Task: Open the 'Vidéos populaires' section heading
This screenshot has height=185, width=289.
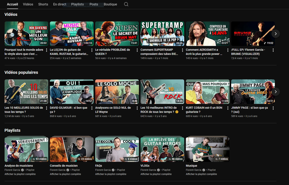Action: (x=21, y=72)
